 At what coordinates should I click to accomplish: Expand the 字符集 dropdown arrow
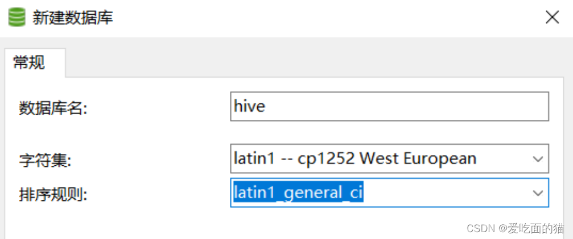pos(538,159)
